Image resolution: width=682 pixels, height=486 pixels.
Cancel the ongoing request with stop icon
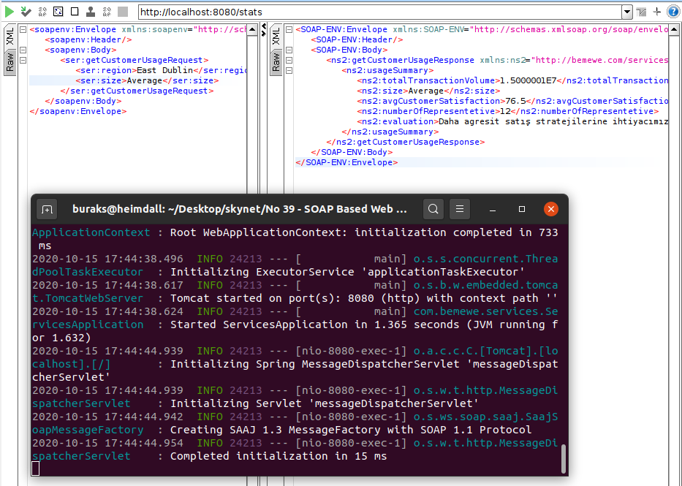[x=74, y=12]
